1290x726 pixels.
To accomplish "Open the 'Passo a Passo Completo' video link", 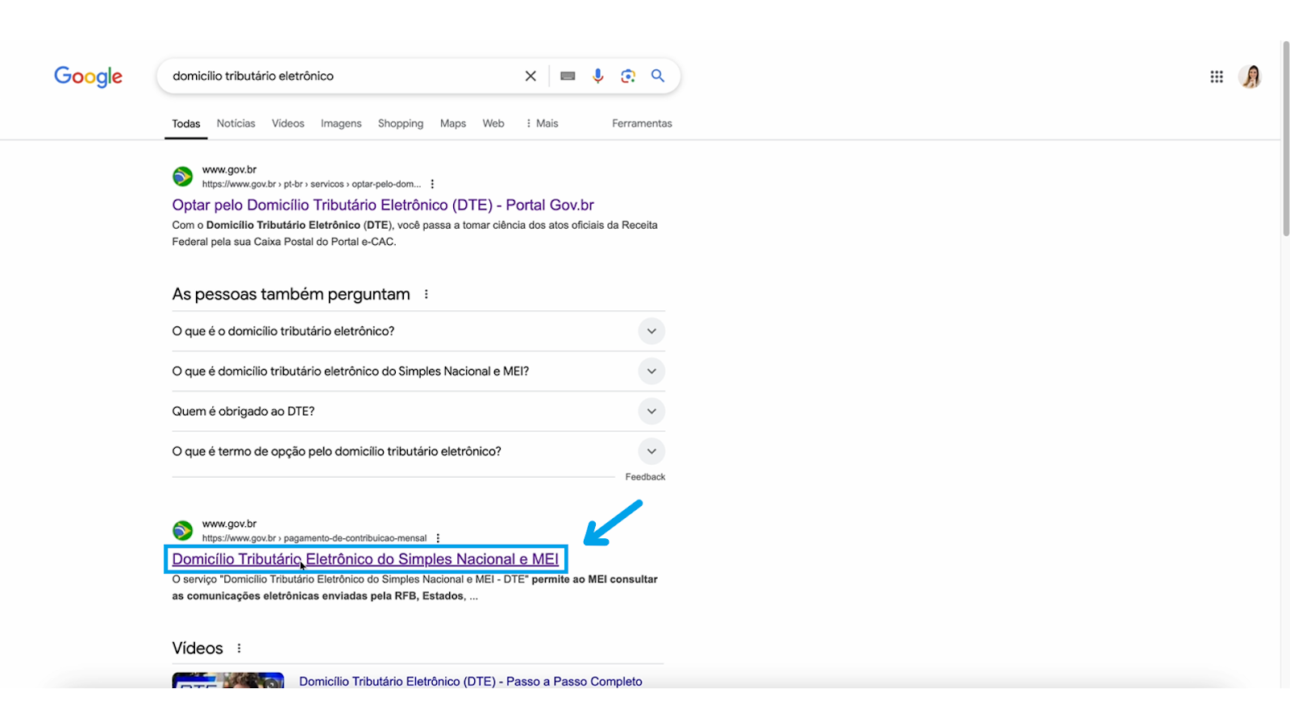I will click(471, 681).
